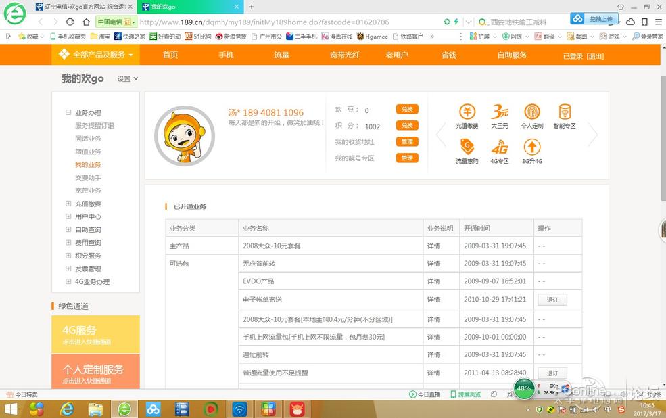Viewport: 666px width, 418px height.
Task: Click the browser back arrow
Action: pyautogui.click(x=41, y=22)
